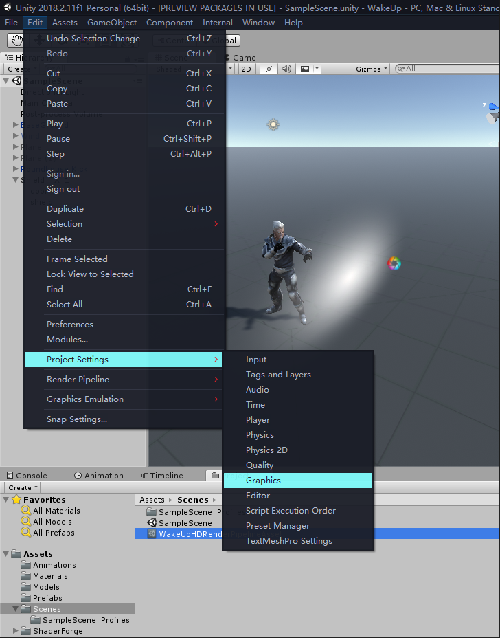
Task: Select TextMeshPro Settings
Action: click(x=297, y=541)
